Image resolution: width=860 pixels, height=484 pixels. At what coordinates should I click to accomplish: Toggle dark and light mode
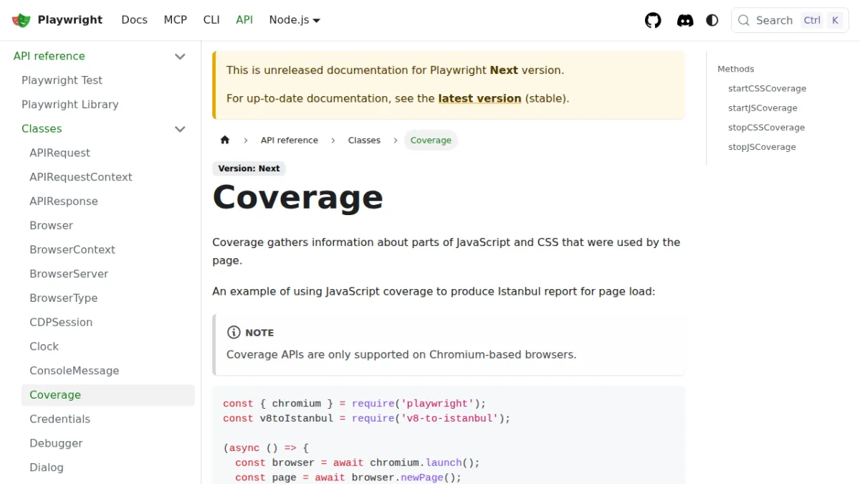point(712,20)
